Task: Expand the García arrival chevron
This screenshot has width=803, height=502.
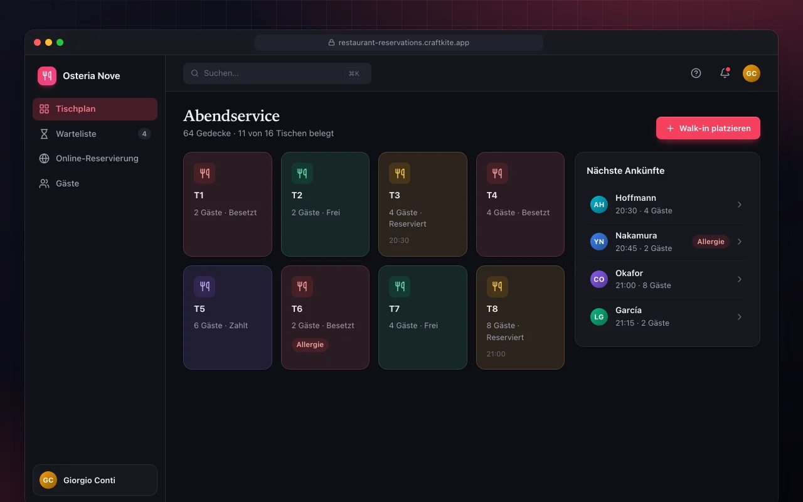Action: click(x=740, y=317)
